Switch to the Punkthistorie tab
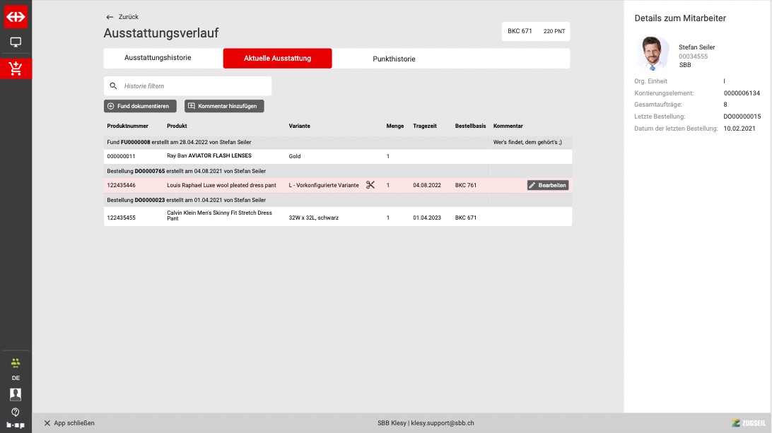Screen dimensions: 772x433 point(394,59)
